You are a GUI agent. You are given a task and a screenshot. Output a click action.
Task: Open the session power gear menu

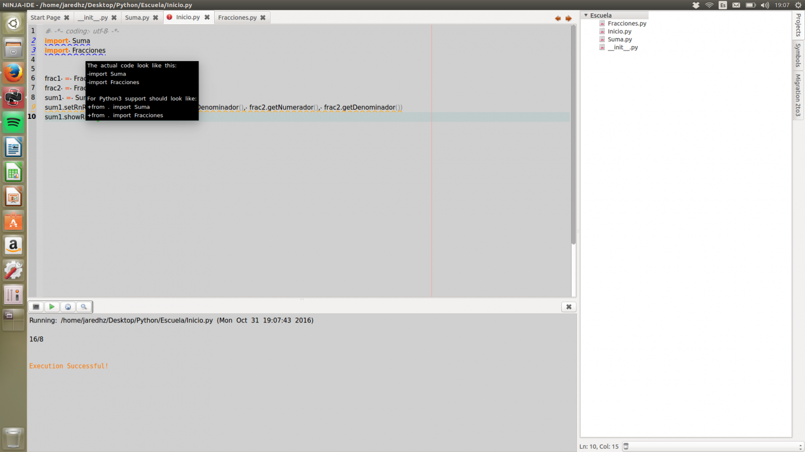[x=798, y=5]
